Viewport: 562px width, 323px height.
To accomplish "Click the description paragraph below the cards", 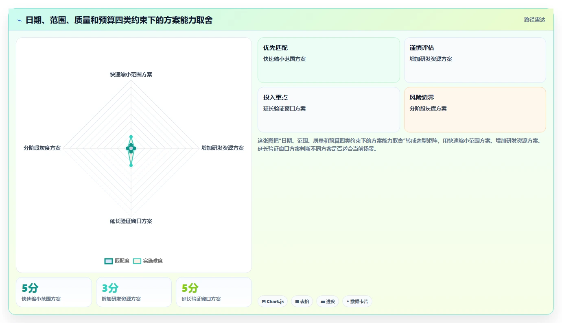I will coord(400,145).
